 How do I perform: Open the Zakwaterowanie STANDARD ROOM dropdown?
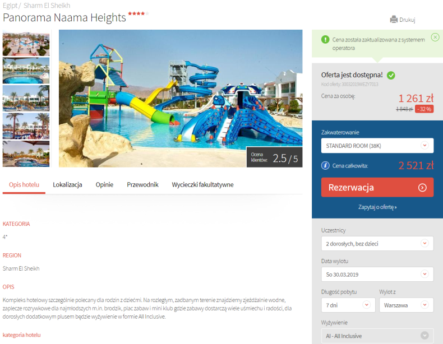(377, 146)
